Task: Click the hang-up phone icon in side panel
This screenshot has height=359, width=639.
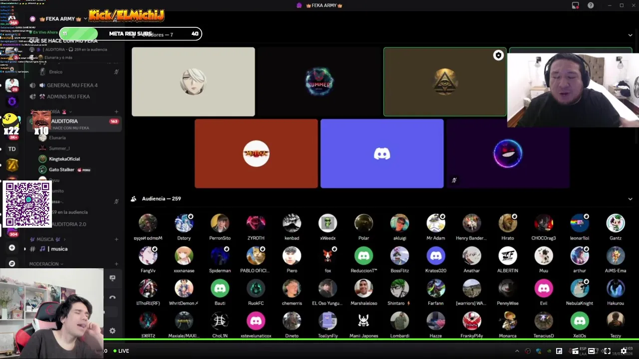Action: [x=112, y=298]
